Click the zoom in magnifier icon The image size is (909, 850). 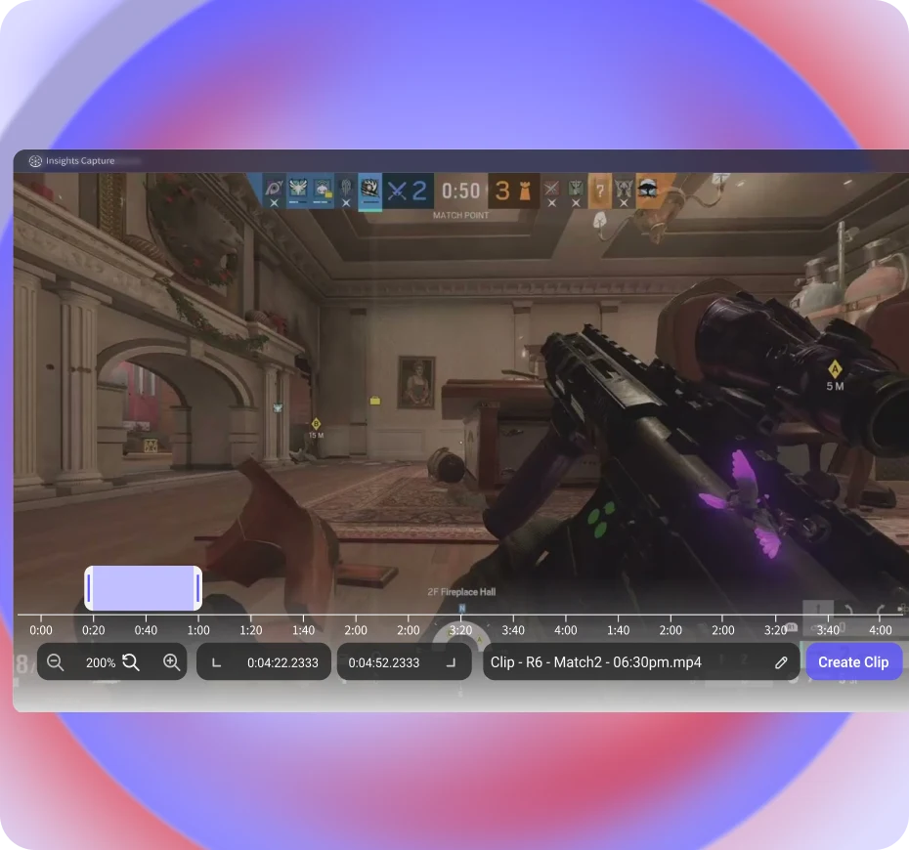(x=171, y=661)
